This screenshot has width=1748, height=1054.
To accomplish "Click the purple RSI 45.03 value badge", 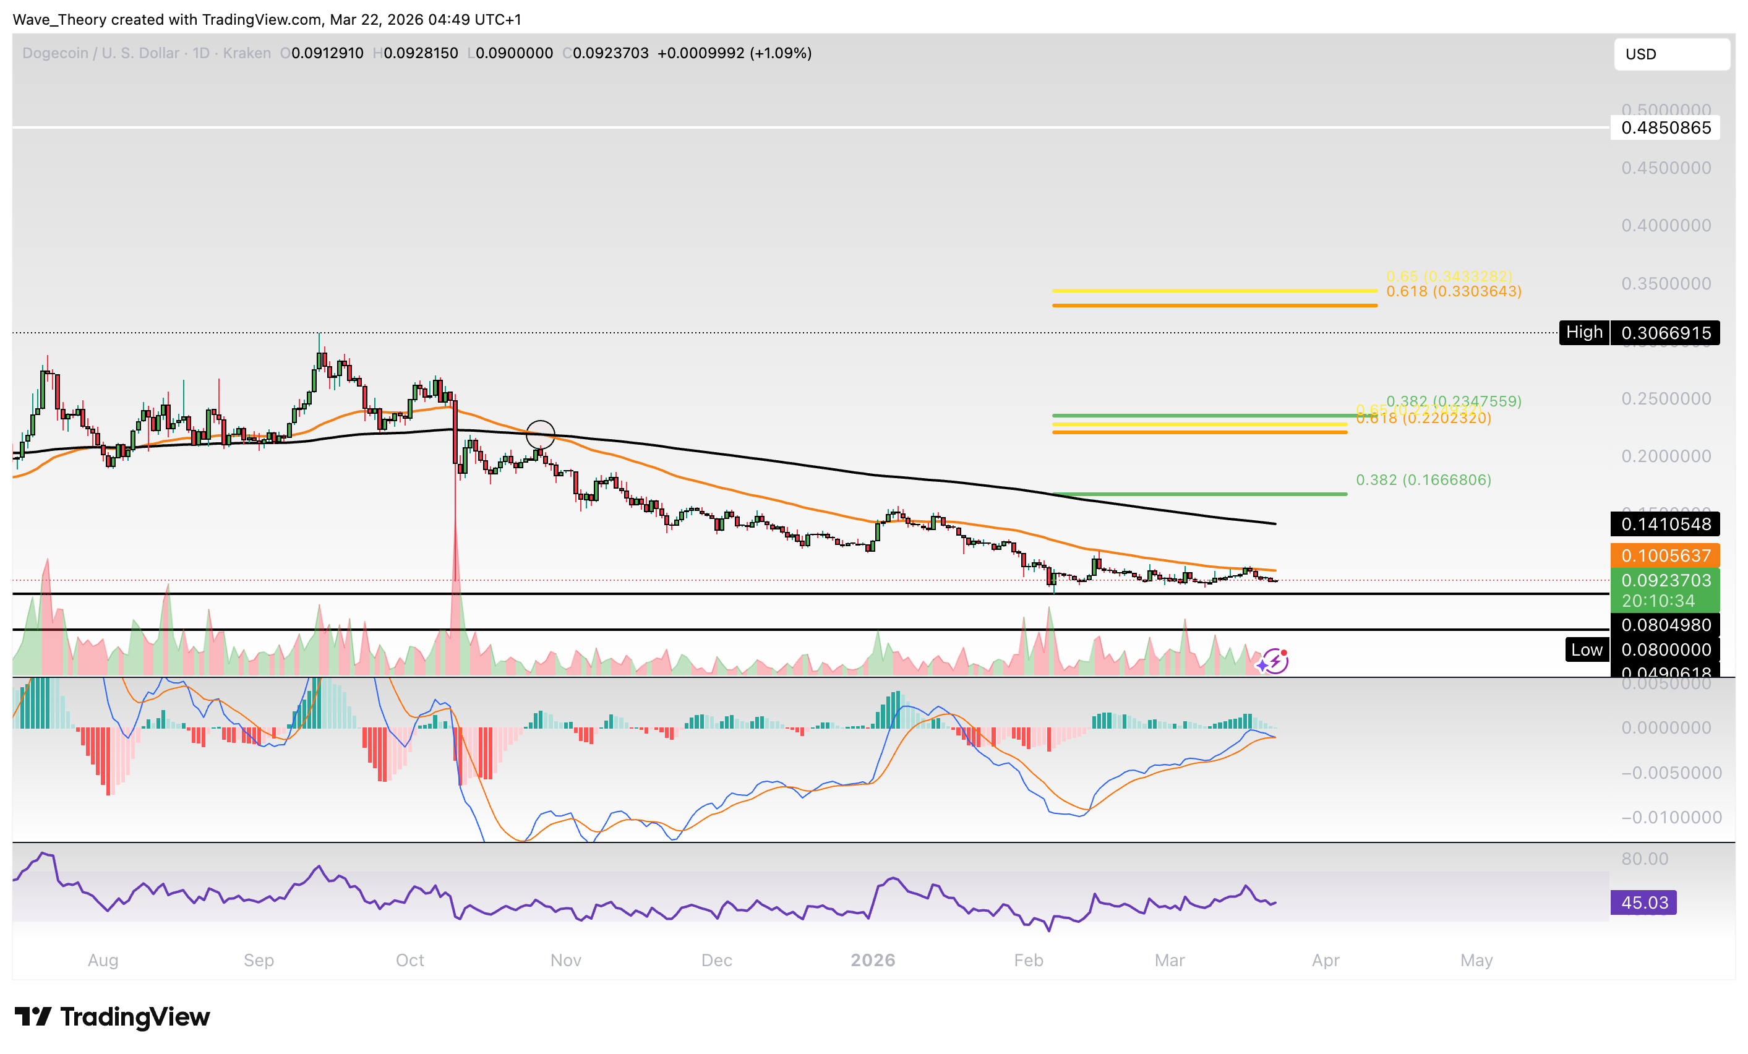I will (x=1643, y=902).
